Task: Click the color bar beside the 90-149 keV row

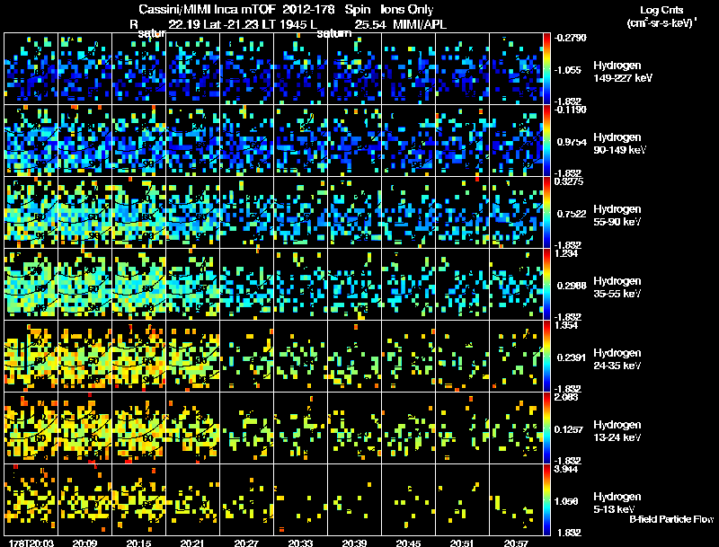Action: click(546, 141)
